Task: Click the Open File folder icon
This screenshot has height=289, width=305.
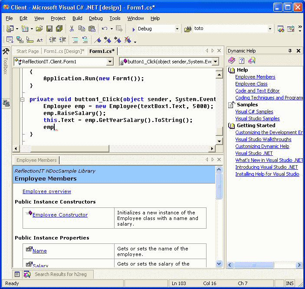Action: 39,29
